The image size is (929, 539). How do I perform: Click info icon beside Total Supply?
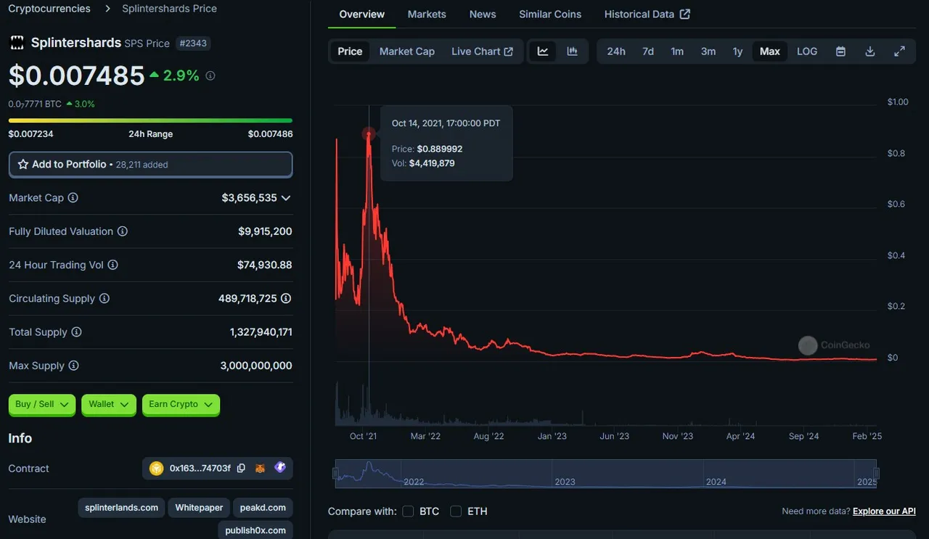pyautogui.click(x=76, y=332)
